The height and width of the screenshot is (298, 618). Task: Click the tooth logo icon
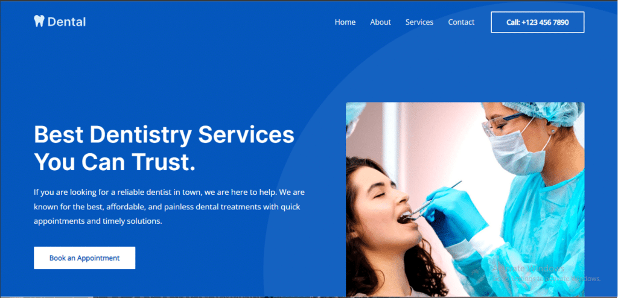39,21
